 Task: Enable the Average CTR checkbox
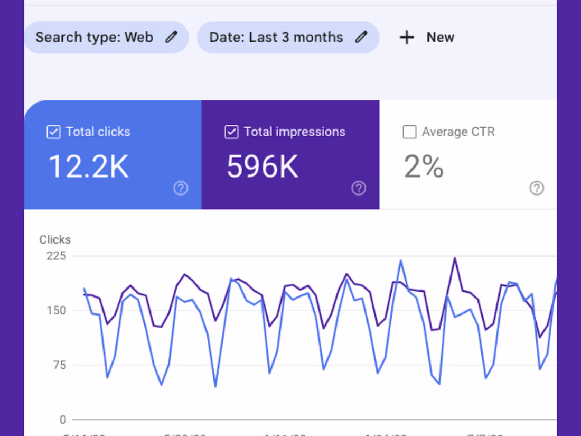409,132
